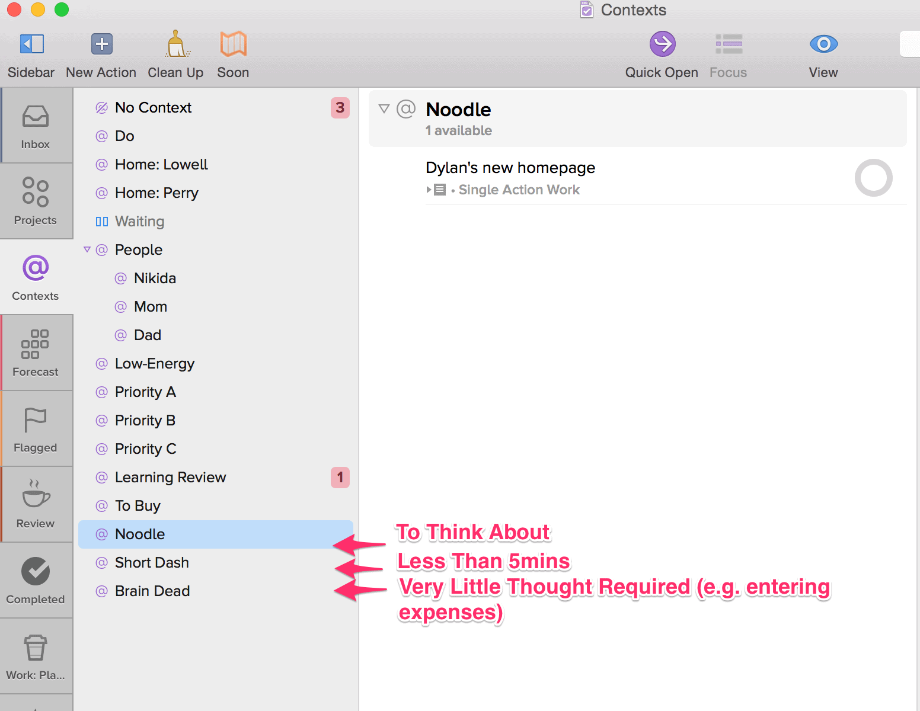
Task: Select the Noodle context in sidebar
Action: [216, 534]
